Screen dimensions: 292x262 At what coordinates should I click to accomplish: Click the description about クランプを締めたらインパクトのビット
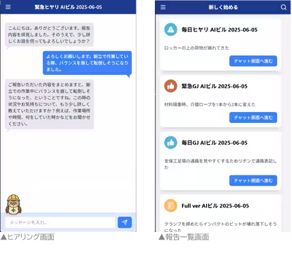click(220, 227)
